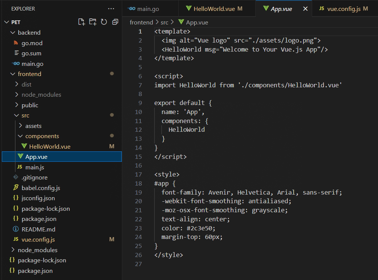Open main.go from the backend folder

[x=62, y=64]
